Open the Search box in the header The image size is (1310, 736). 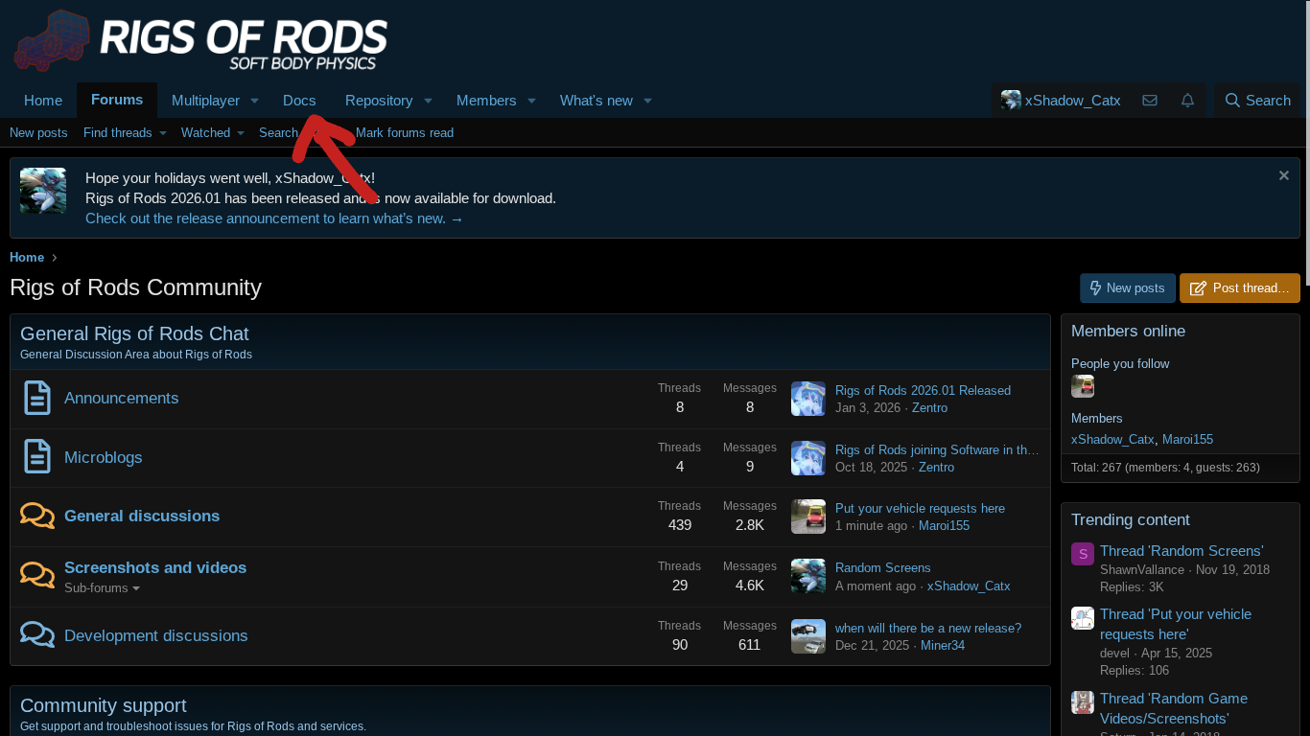pos(1257,101)
